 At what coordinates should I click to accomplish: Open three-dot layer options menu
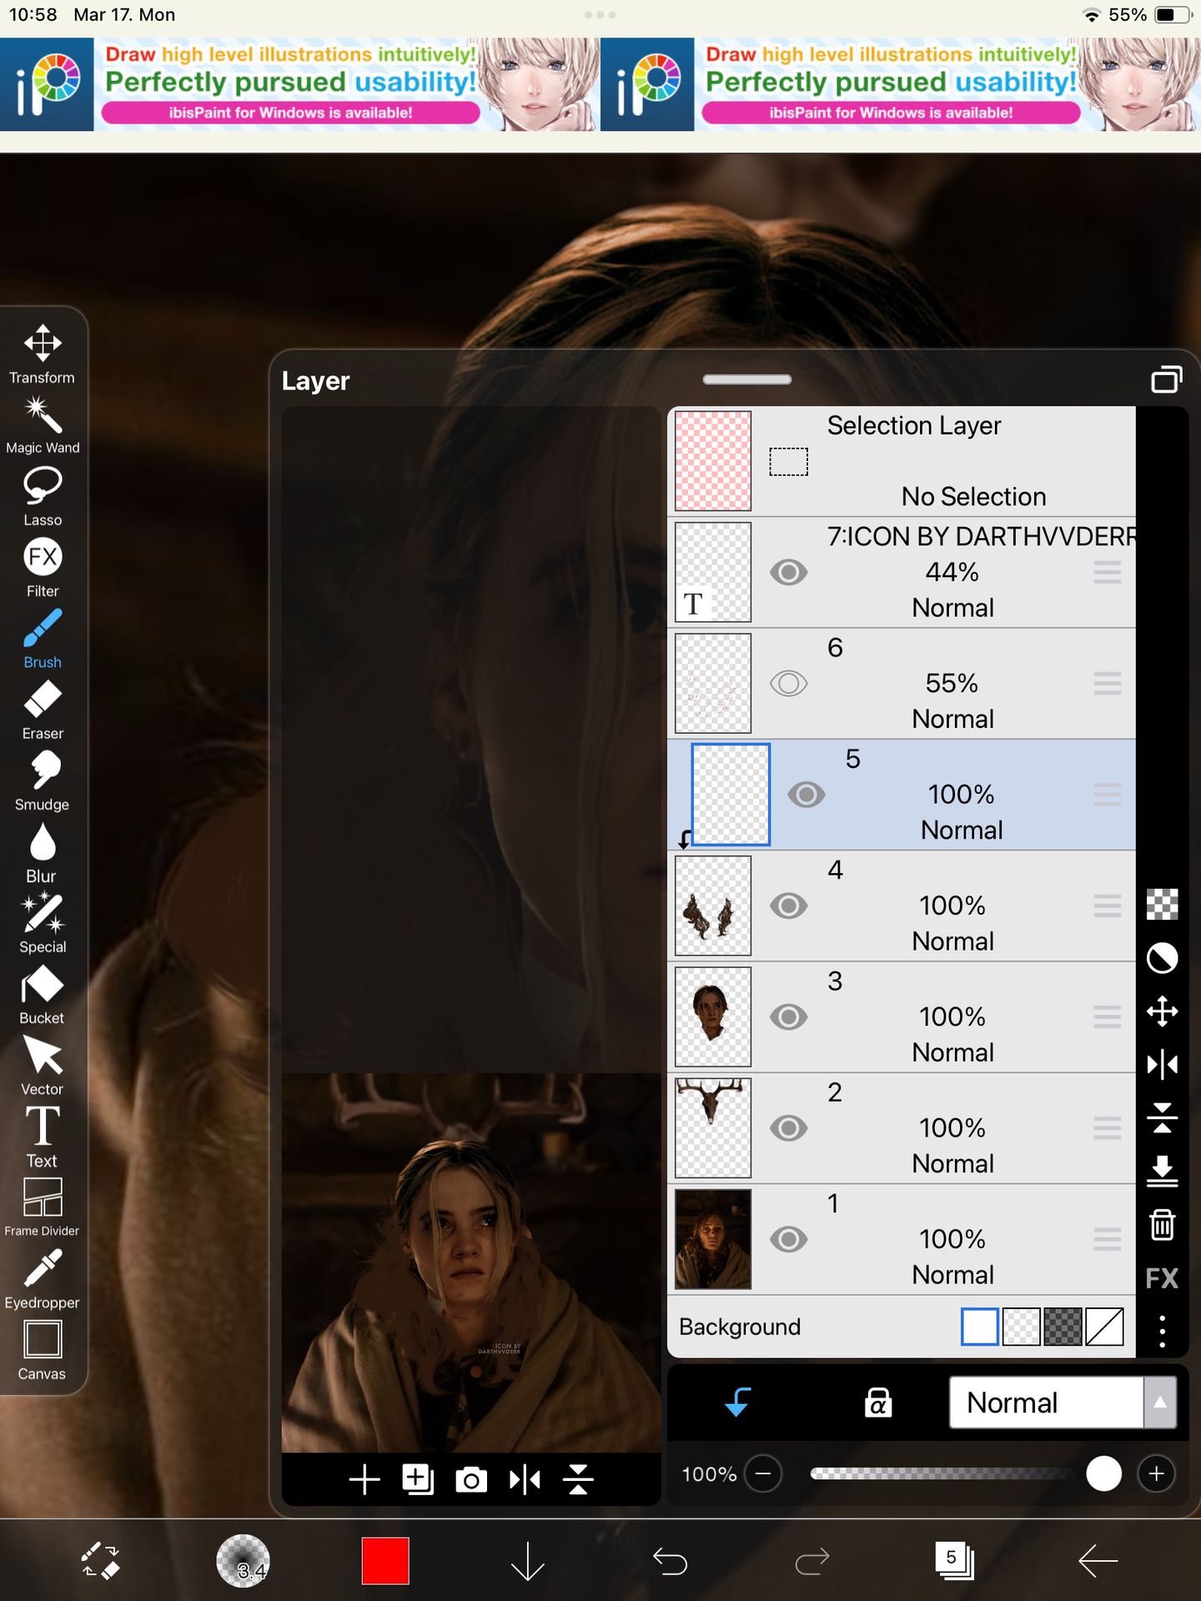tap(1163, 1332)
